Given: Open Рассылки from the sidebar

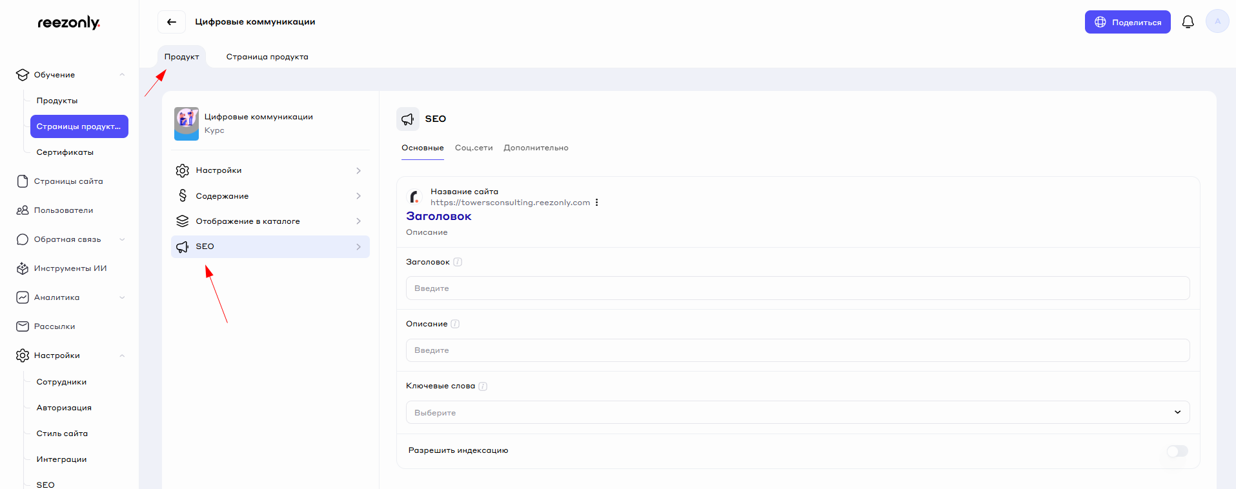Looking at the screenshot, I should [54, 326].
